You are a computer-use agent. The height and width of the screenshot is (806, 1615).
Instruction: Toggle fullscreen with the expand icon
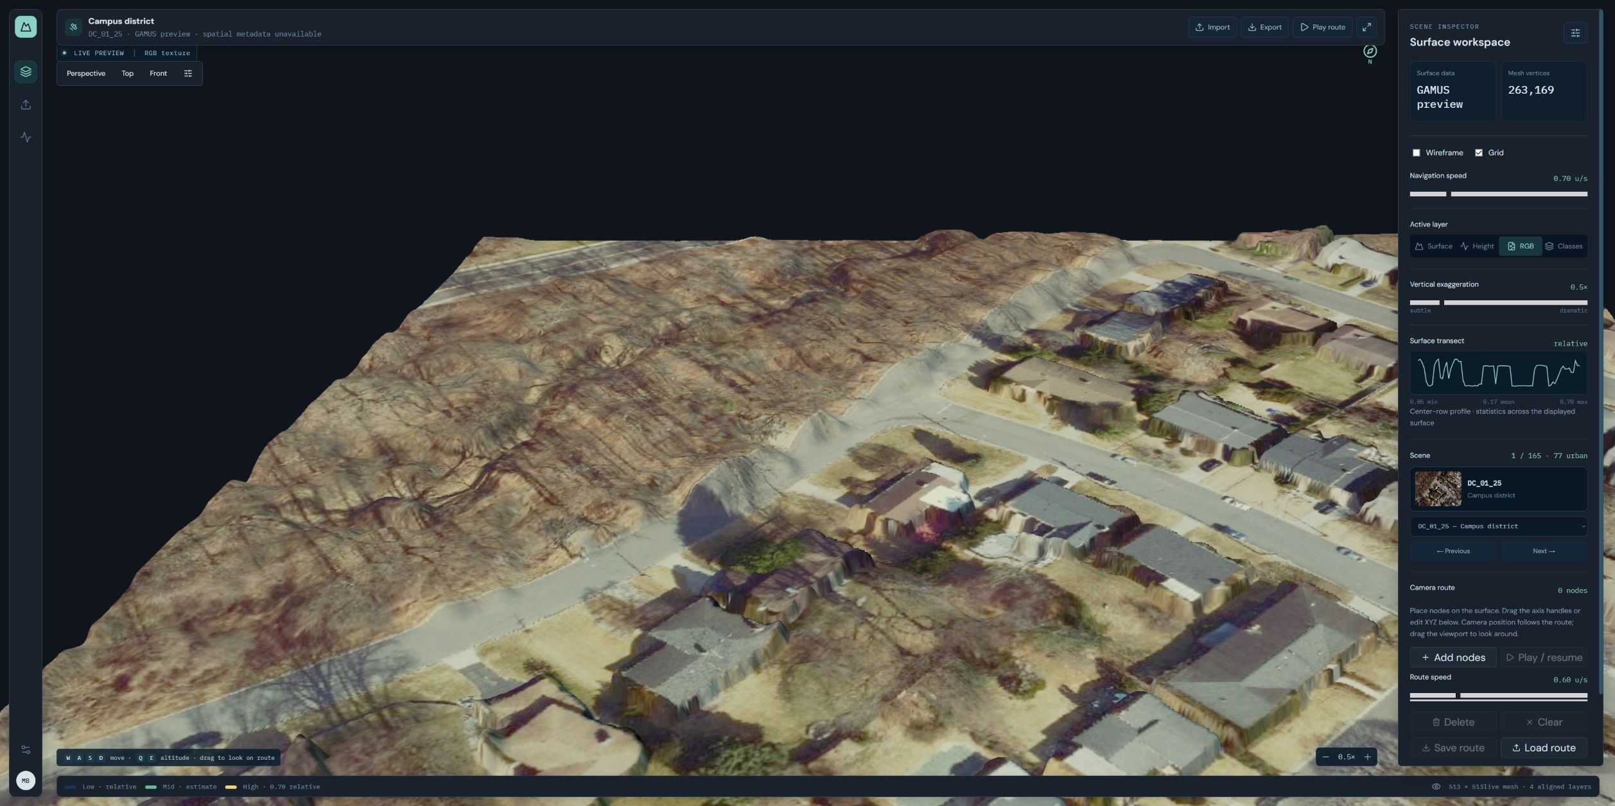click(1366, 27)
